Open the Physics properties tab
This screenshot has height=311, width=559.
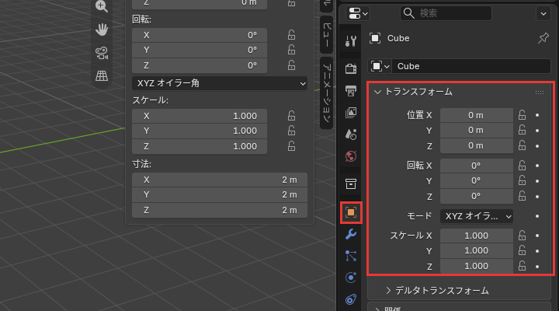pos(351,278)
